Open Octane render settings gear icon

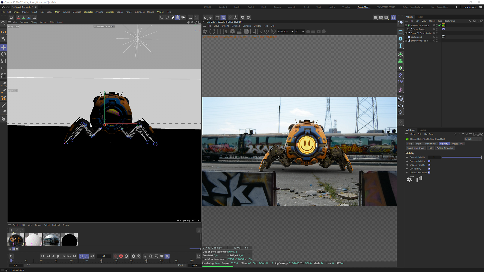pos(232,32)
